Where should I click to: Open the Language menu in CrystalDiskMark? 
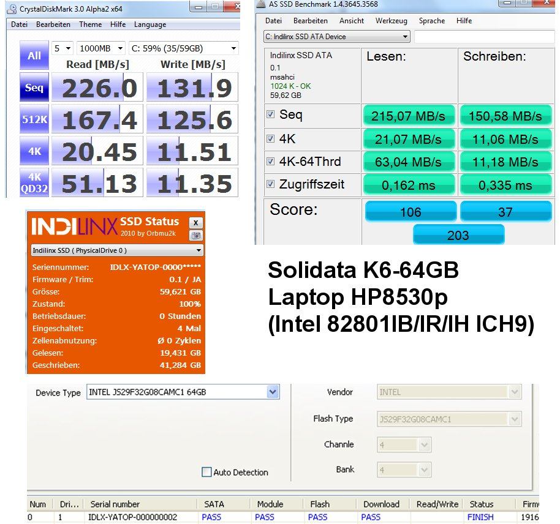click(x=150, y=24)
